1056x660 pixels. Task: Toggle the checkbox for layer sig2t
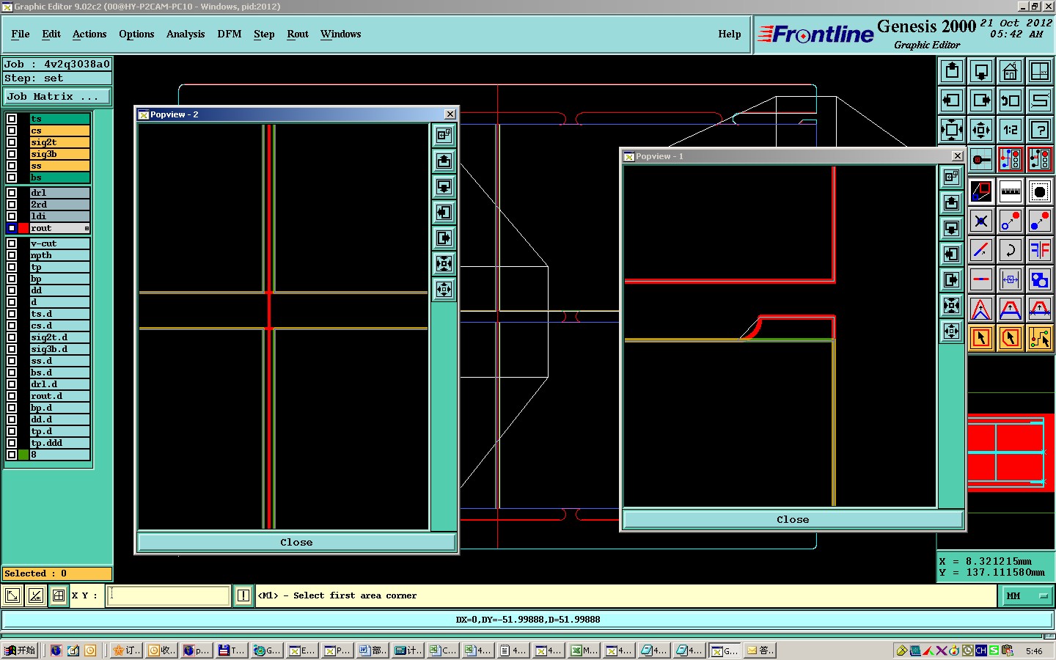coord(12,142)
